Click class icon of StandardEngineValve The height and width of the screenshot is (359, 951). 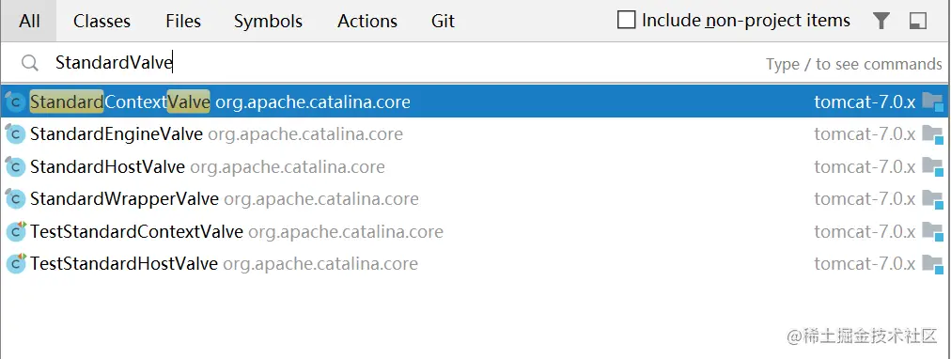click(15, 134)
